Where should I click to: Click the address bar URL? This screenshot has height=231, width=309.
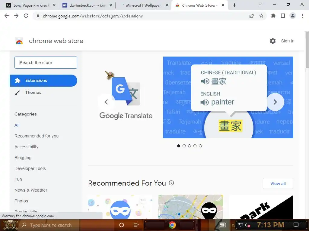tap(93, 16)
